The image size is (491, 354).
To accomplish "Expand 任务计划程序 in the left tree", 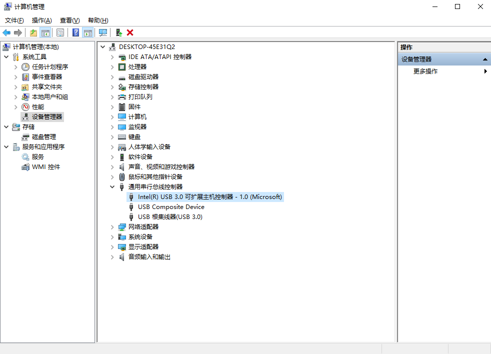I will coord(16,67).
